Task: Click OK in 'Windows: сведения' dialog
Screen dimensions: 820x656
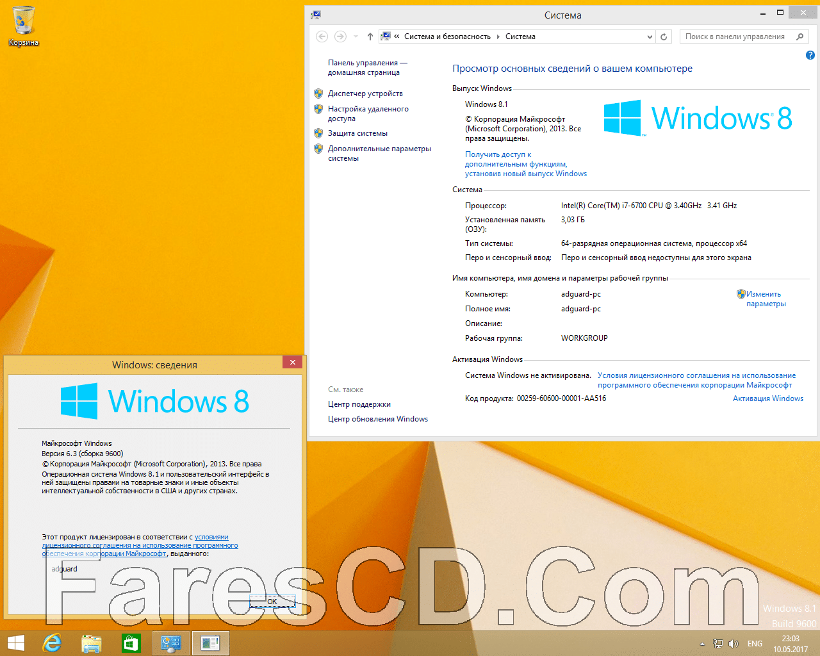Action: 272,601
